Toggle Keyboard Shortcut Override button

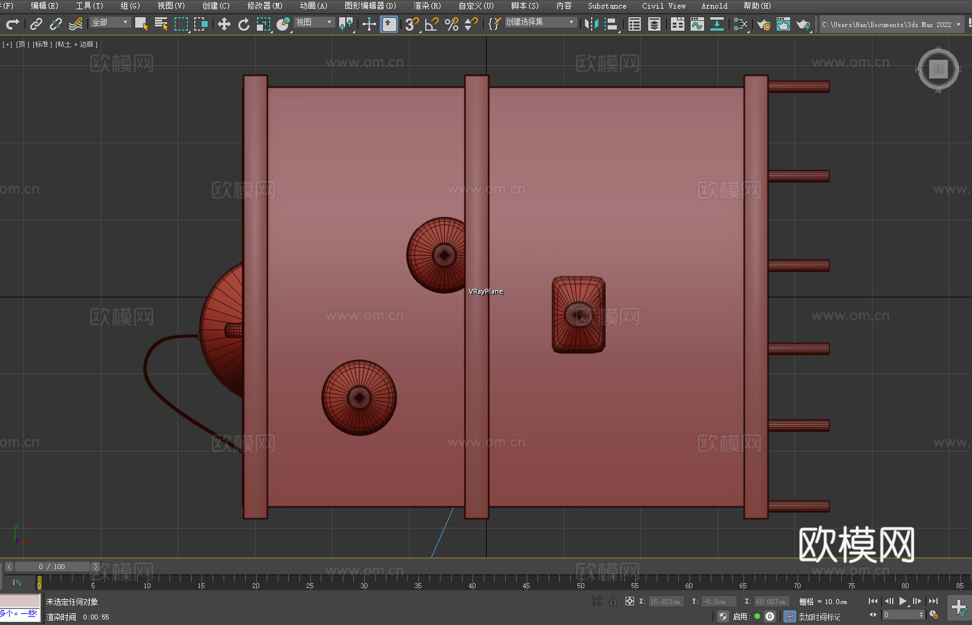coord(389,24)
